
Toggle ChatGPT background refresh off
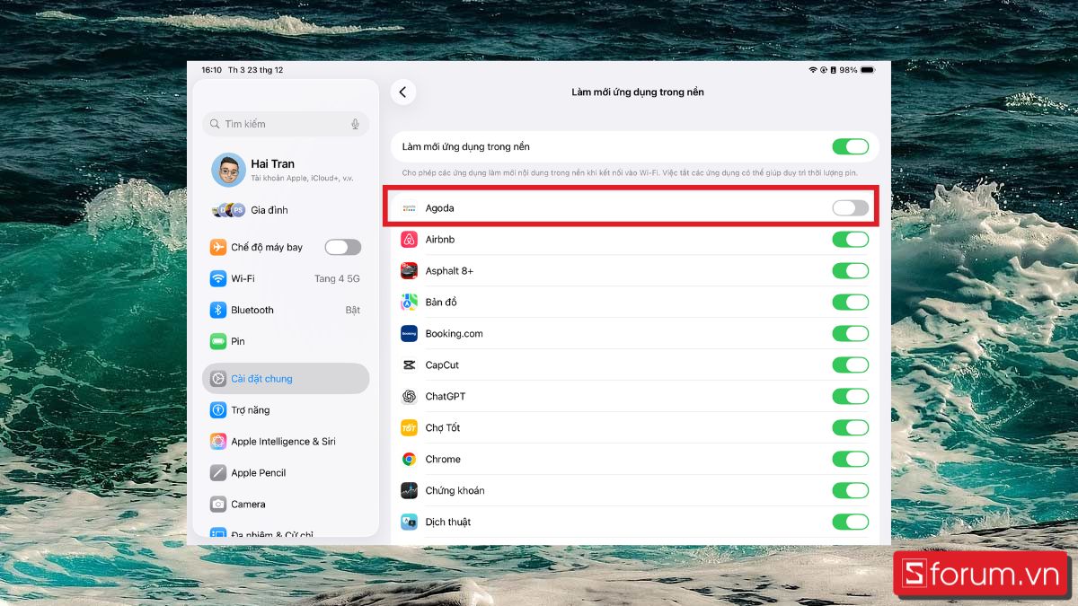(x=851, y=397)
